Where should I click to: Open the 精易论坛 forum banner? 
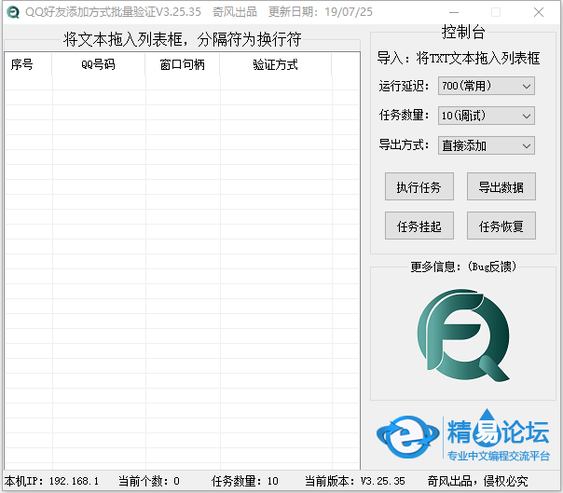[x=463, y=436]
